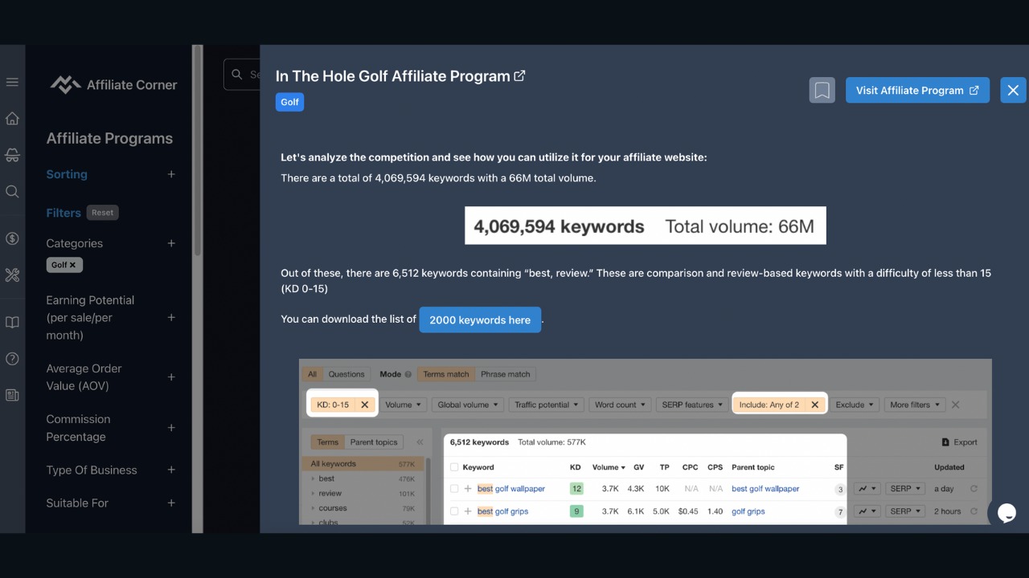Collapse terms panel with double chevron
Viewport: 1029px width, 578px height.
pos(420,442)
